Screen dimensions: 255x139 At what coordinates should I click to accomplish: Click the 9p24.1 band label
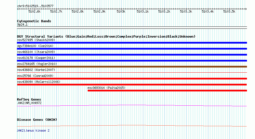click(22, 24)
